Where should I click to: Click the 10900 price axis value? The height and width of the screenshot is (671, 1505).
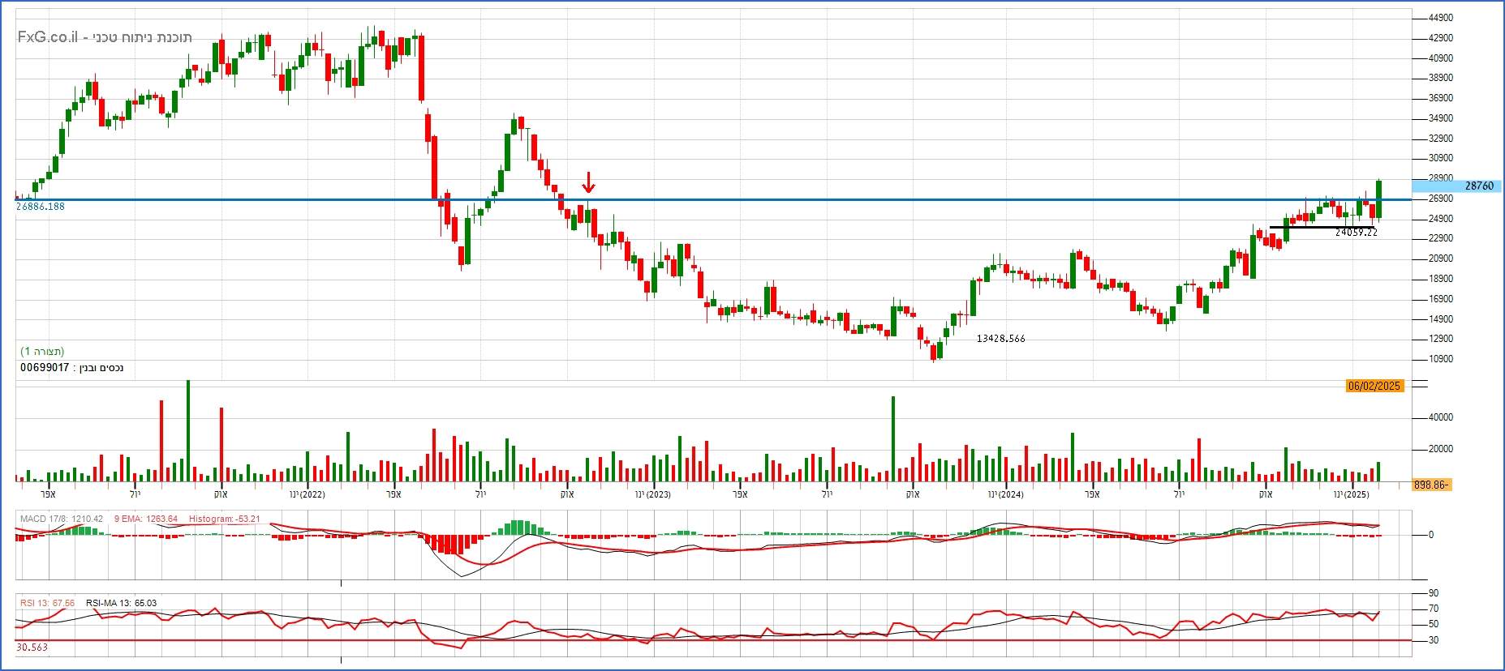[1441, 359]
